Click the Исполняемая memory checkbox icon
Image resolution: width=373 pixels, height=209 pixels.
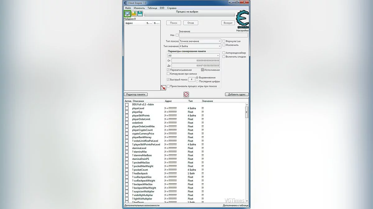click(202, 70)
